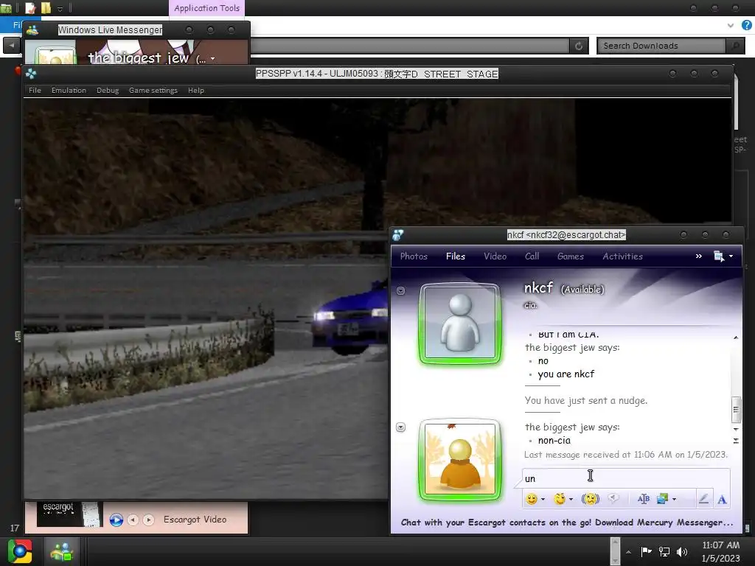Click your orange display picture
This screenshot has height=566, width=755.
pyautogui.click(x=460, y=460)
